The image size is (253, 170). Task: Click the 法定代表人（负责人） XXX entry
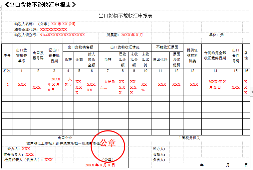tap(48, 160)
